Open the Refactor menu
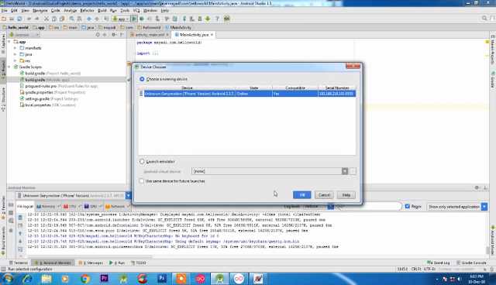Screen dimensions: 496x285 click(x=87, y=10)
